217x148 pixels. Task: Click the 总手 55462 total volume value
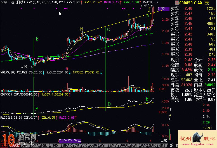point(187,80)
